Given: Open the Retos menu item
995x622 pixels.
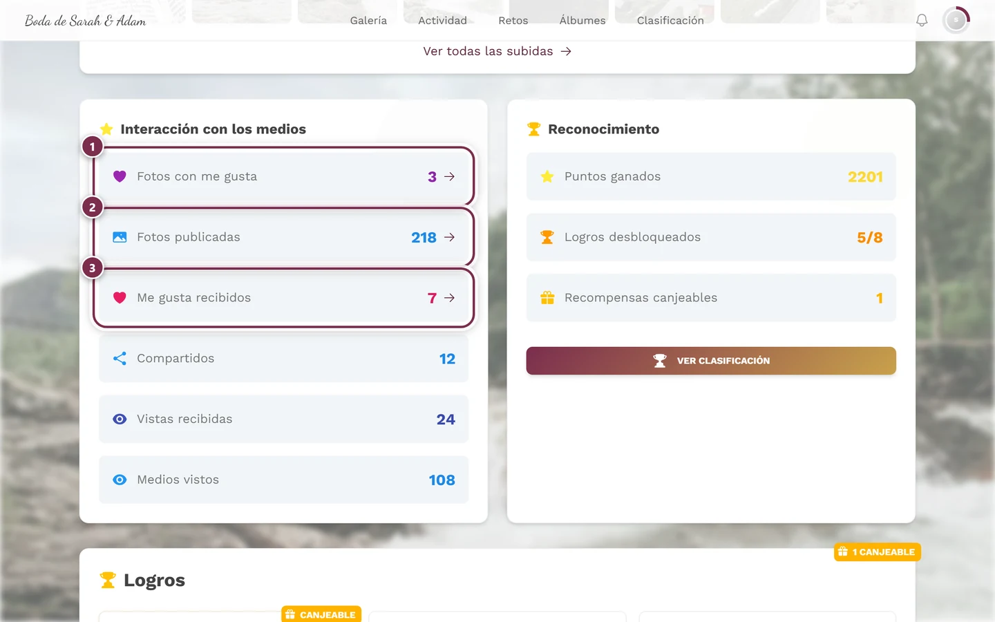Looking at the screenshot, I should [x=513, y=21].
